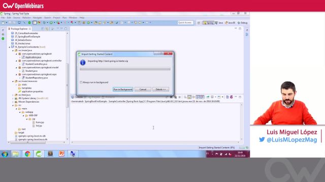325x182 pixels.
Task: Select the Package Explorer tab
Action: click(19, 29)
